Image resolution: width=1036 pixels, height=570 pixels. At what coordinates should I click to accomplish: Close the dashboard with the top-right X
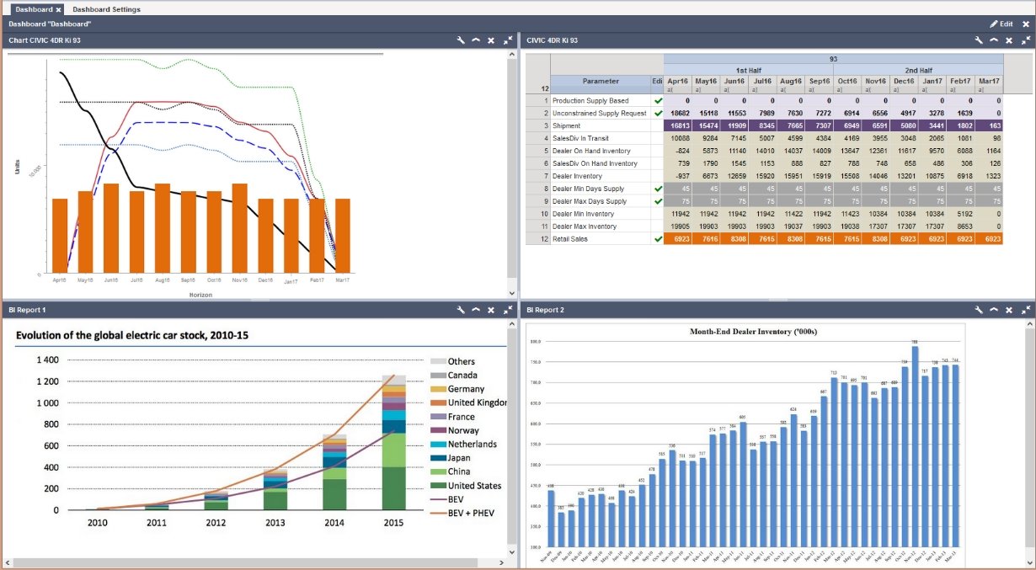pos(1025,24)
